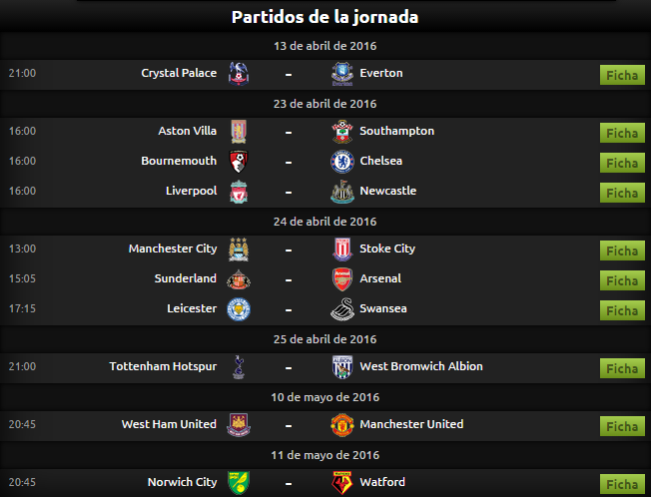Open Ficha for West Ham vs Manchester United
The image size is (651, 497).
(x=622, y=426)
